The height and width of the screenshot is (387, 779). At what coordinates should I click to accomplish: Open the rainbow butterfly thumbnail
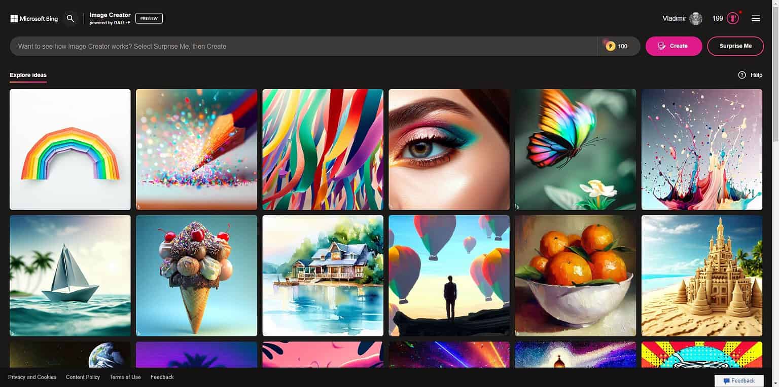575,149
